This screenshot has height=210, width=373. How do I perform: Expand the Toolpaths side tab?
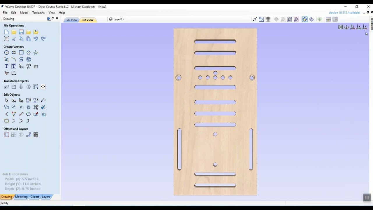point(372,24)
